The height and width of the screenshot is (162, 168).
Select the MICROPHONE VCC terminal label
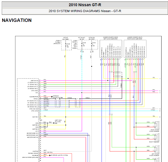coord(32,133)
